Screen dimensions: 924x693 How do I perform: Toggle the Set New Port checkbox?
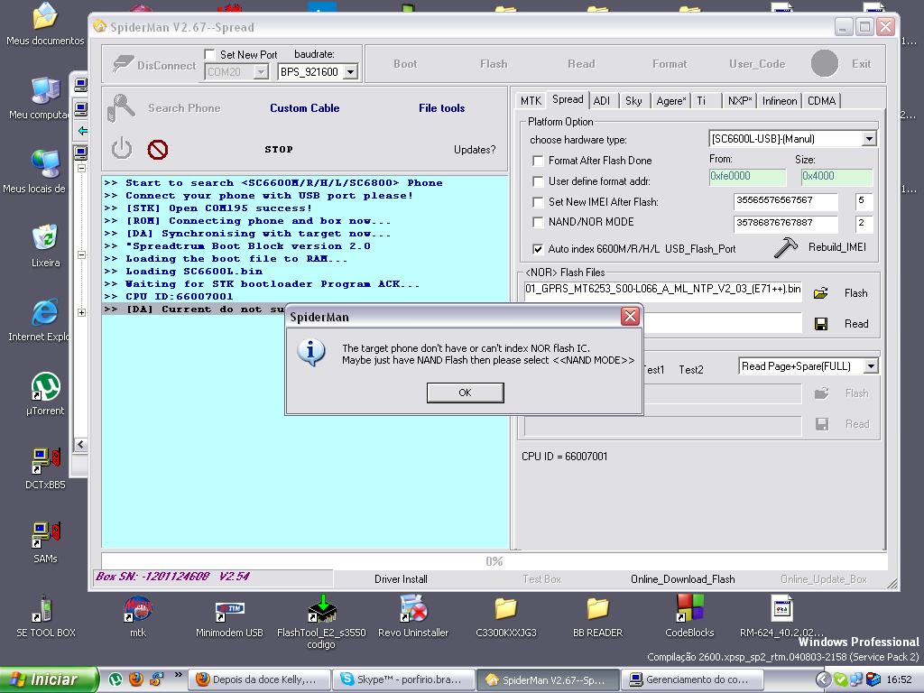[210, 55]
